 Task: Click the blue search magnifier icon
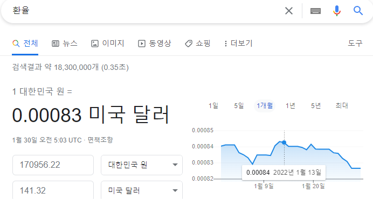(358, 11)
